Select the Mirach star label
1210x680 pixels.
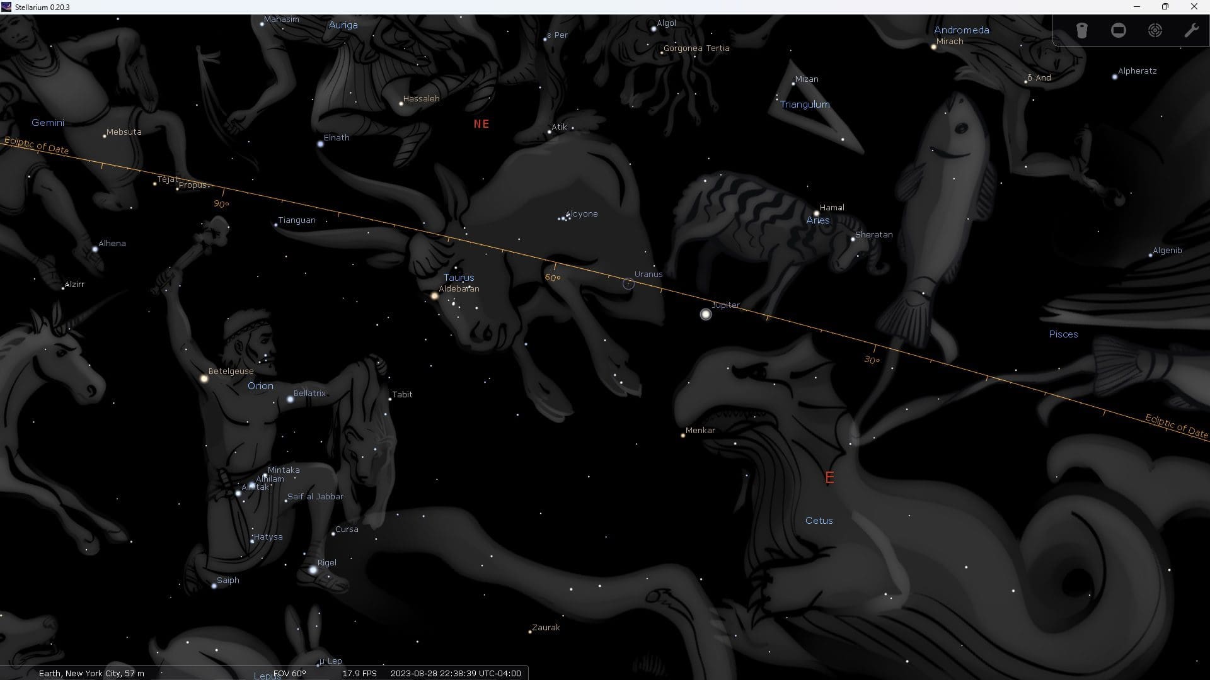pyautogui.click(x=950, y=42)
